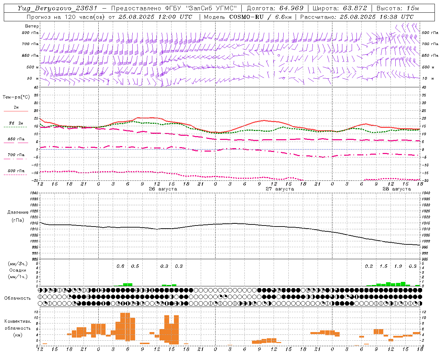This screenshot has height=352, width=440.
Task: Click the Высота: 15м header field
Action: (x=398, y=8)
